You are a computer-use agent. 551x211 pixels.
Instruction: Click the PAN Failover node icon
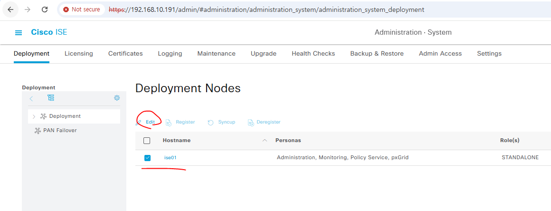pyautogui.click(x=38, y=131)
